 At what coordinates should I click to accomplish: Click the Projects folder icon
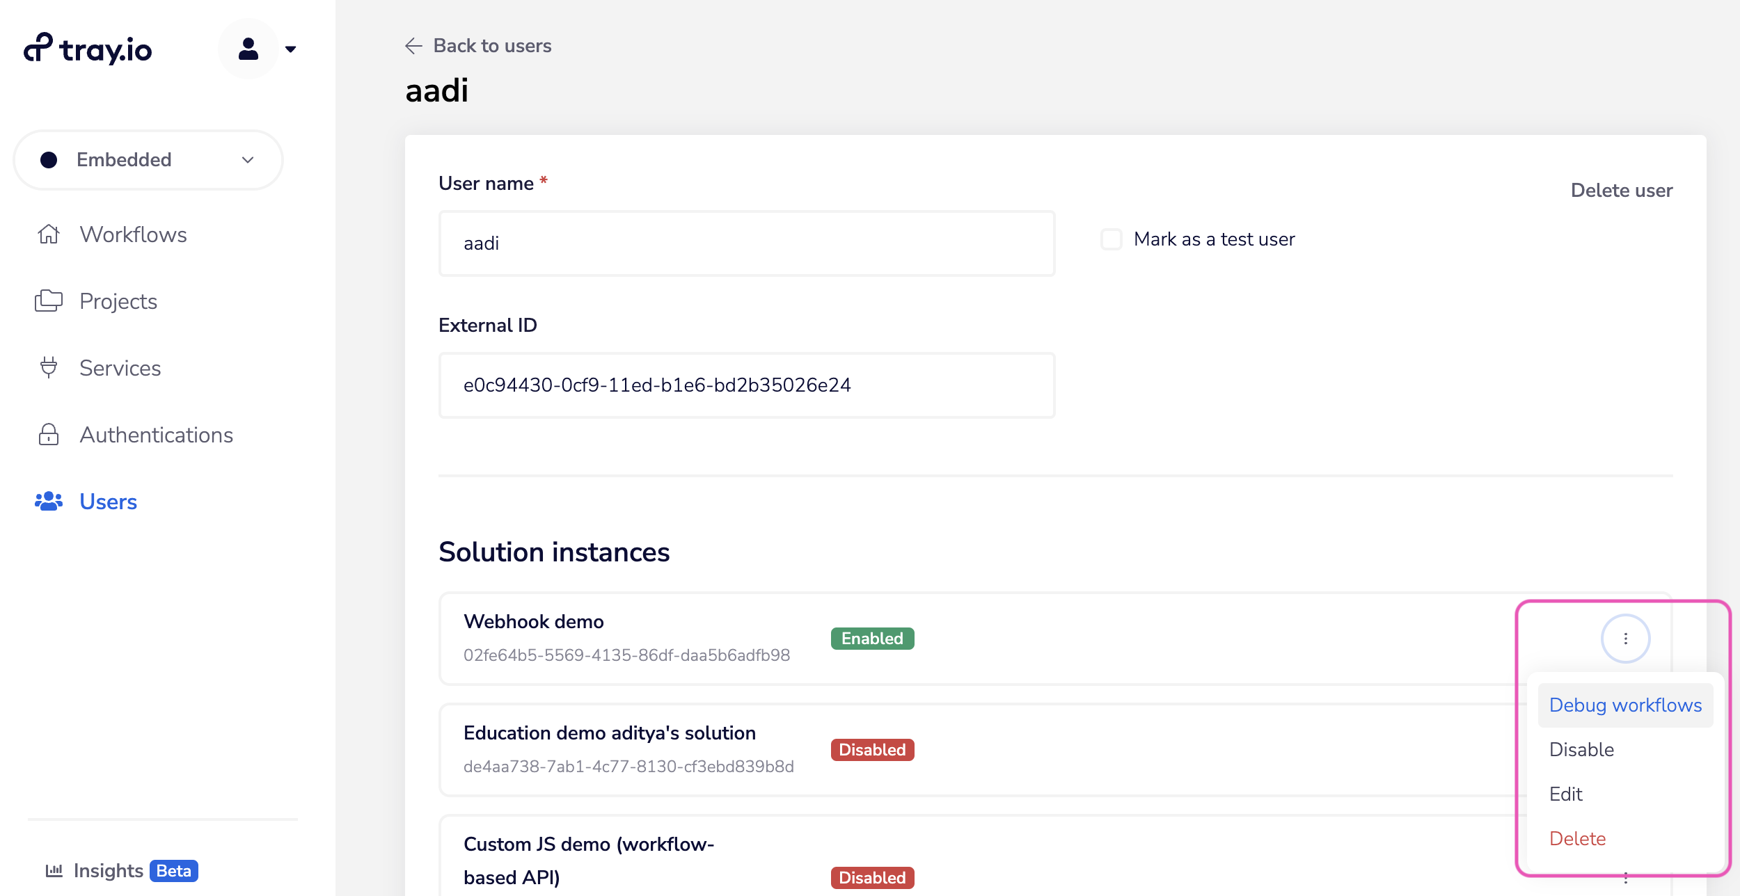(x=49, y=301)
